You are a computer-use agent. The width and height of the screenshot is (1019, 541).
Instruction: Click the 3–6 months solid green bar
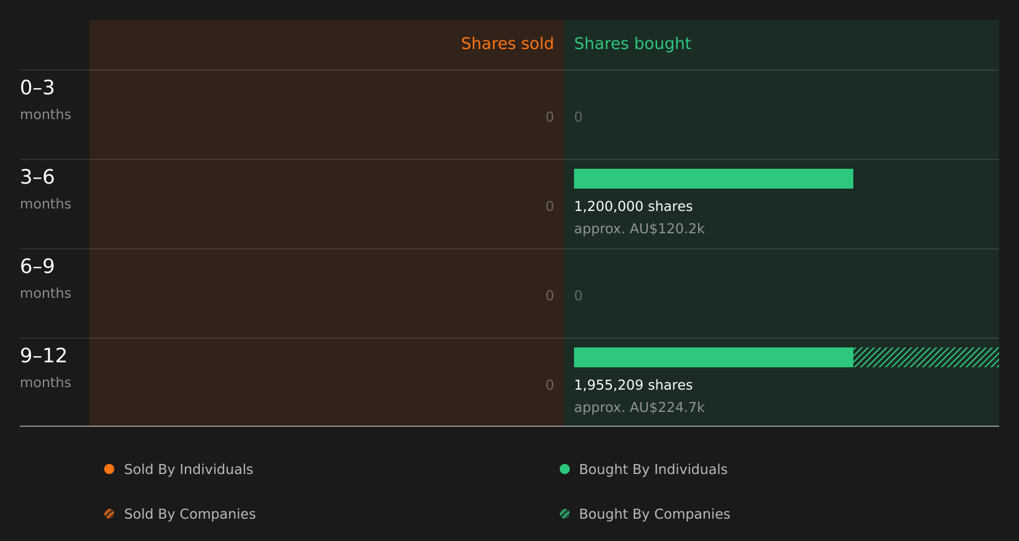tap(714, 179)
